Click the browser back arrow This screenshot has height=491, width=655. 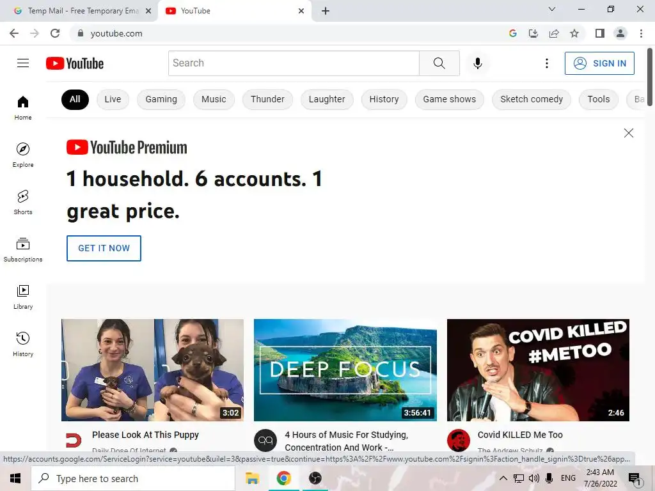tap(14, 33)
